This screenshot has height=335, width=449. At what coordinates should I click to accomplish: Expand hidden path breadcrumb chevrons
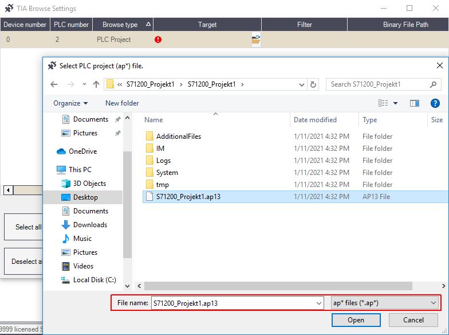coord(120,84)
